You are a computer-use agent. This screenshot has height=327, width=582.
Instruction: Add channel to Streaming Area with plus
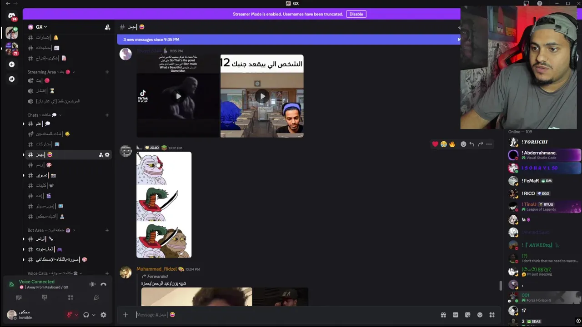coord(107,72)
